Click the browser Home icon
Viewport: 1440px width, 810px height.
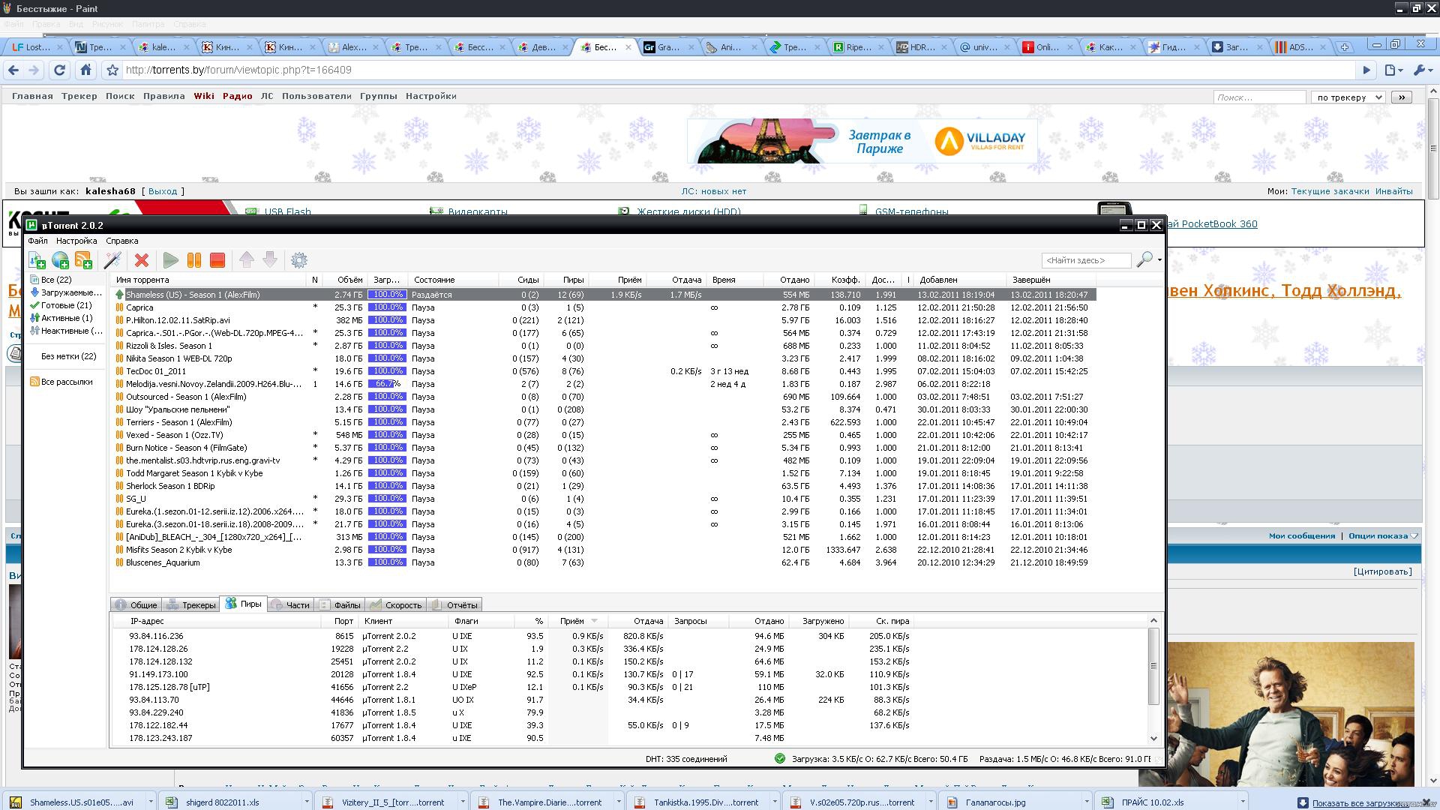(85, 70)
